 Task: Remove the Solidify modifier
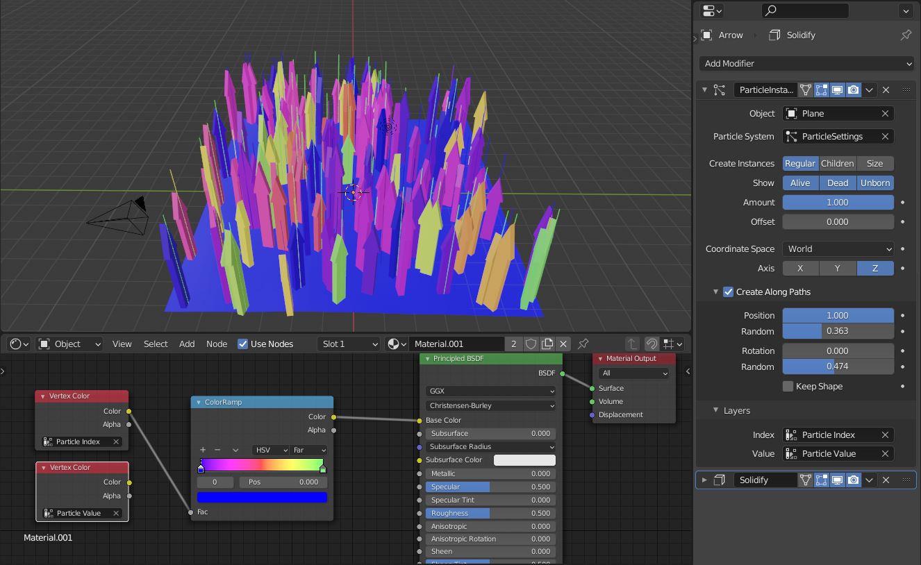[886, 480]
